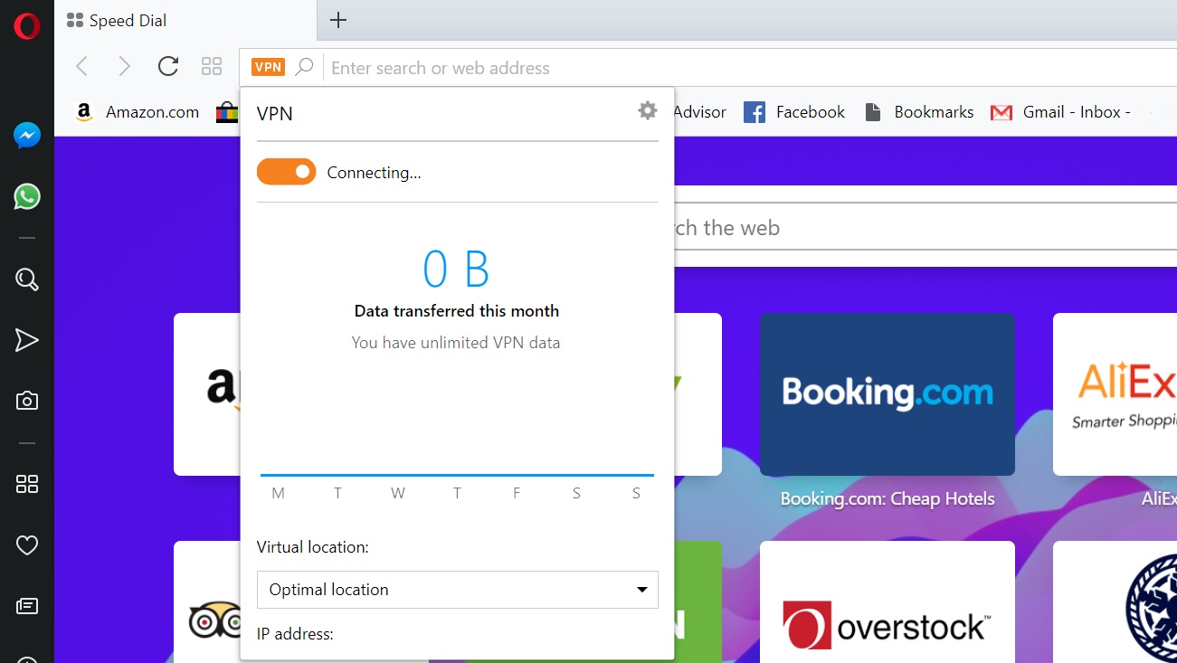Image resolution: width=1177 pixels, height=663 pixels.
Task: Select the Speed Dial tab
Action: [x=185, y=21]
